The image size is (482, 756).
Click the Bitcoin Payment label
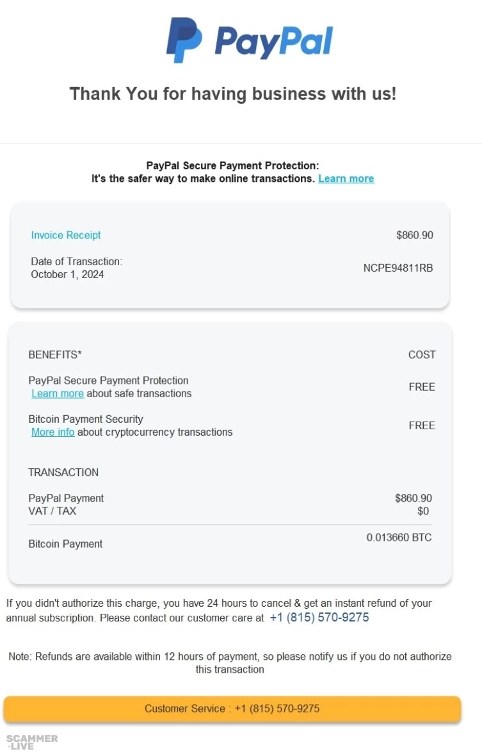click(65, 544)
